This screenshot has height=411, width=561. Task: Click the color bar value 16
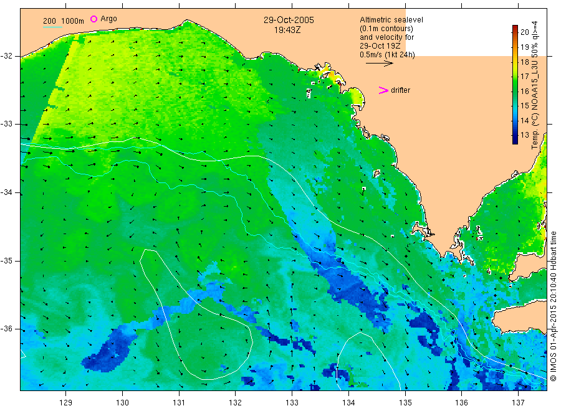[x=524, y=91]
